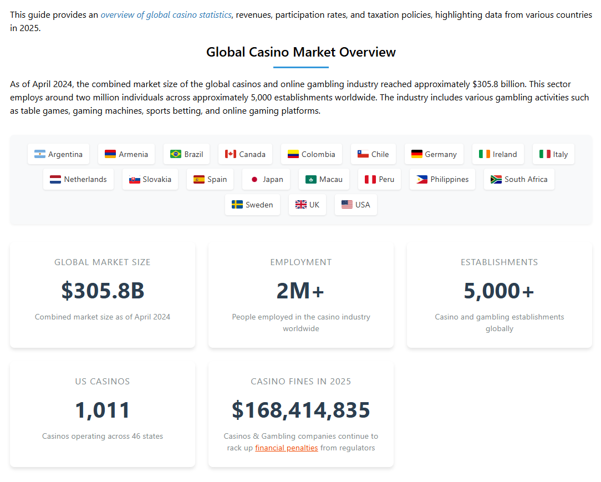This screenshot has width=601, height=482.
Task: Pick the Slovakia country label
Action: 157,180
